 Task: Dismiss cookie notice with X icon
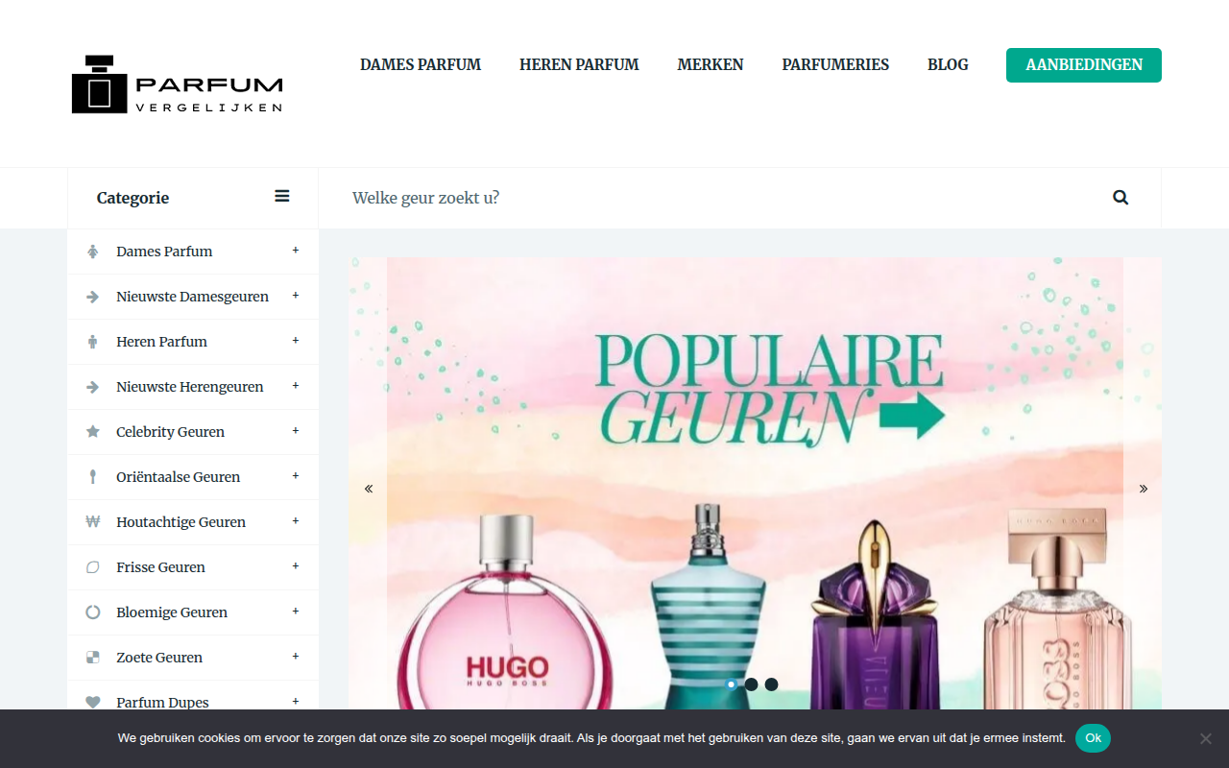click(1206, 738)
